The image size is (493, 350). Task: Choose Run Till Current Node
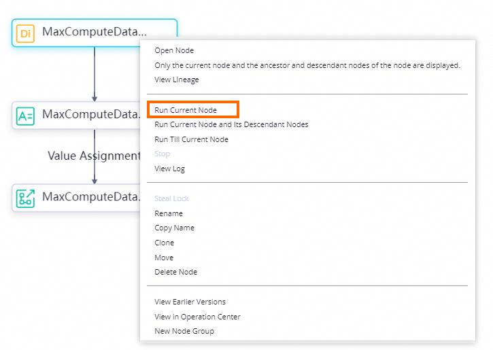(191, 139)
